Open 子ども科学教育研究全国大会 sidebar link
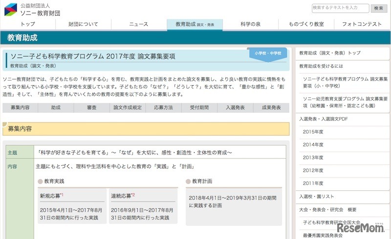 [331, 222]
